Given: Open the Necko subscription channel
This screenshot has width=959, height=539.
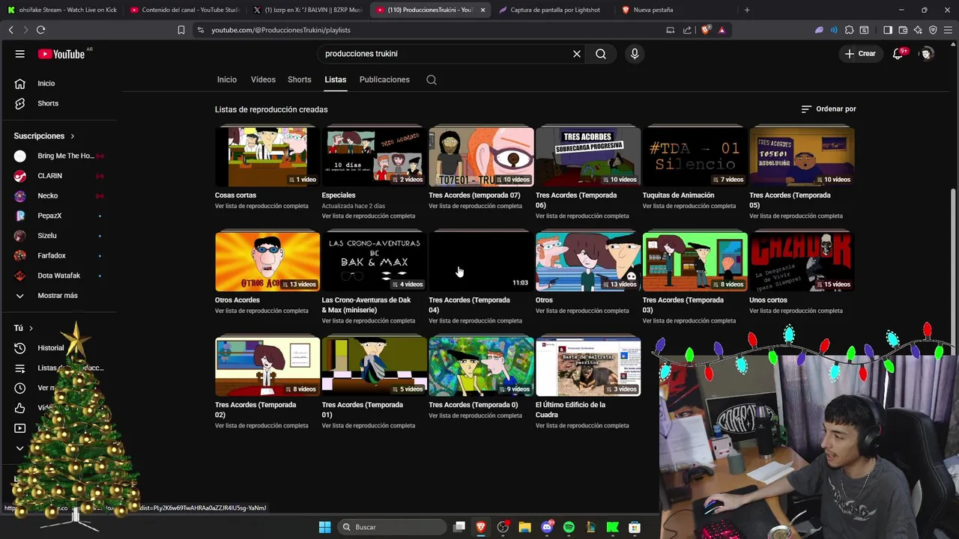Looking at the screenshot, I should pyautogui.click(x=60, y=196).
